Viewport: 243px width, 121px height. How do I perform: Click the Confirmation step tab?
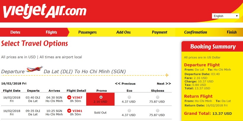(196, 32)
